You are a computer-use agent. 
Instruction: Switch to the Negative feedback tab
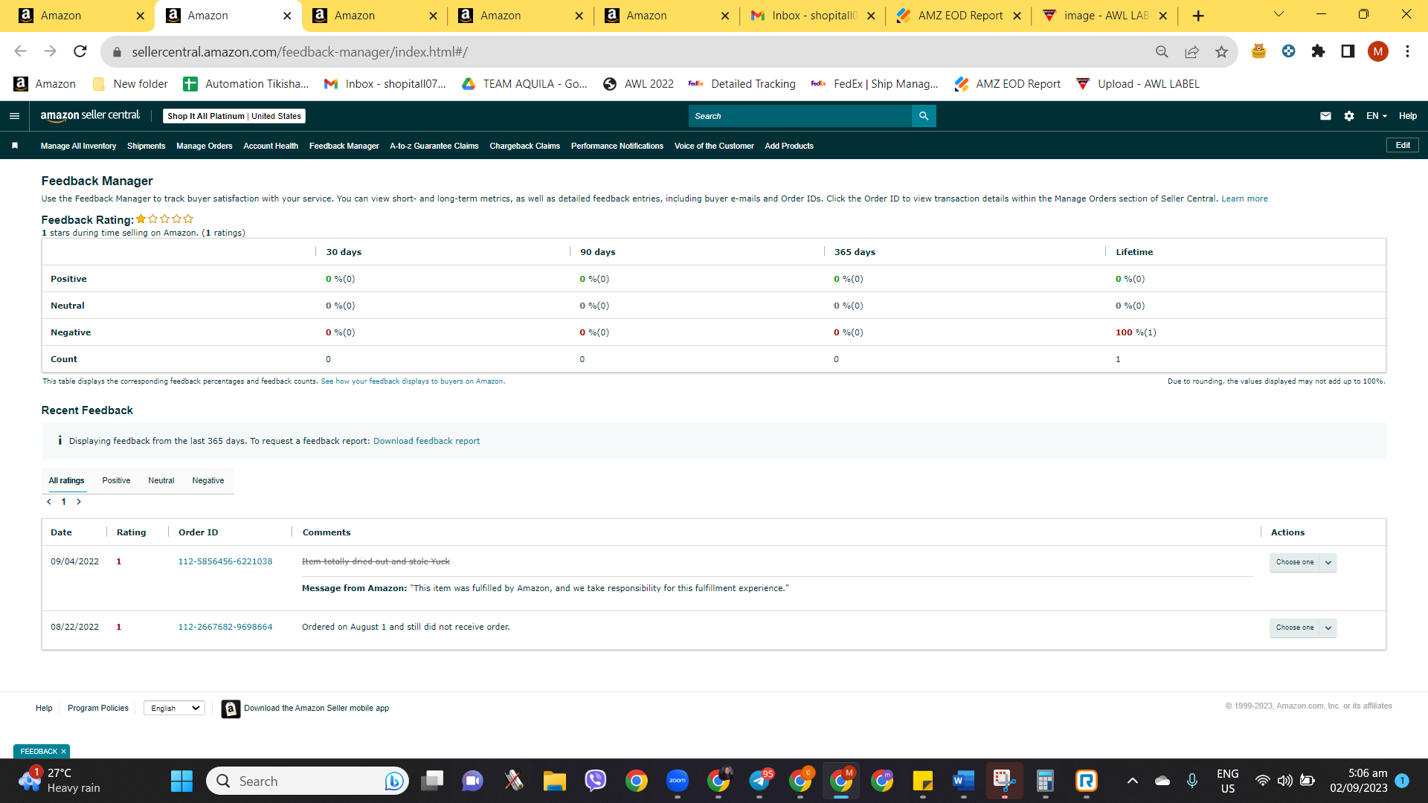point(208,481)
